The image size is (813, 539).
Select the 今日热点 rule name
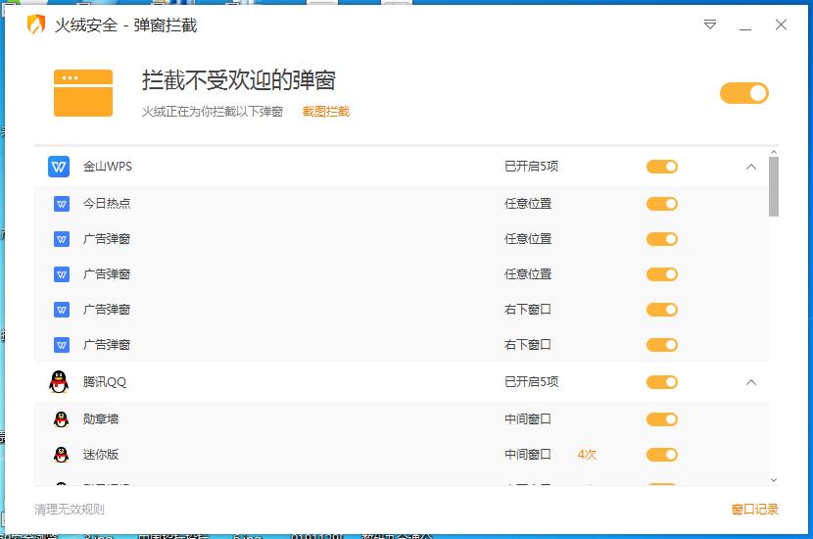coord(107,204)
